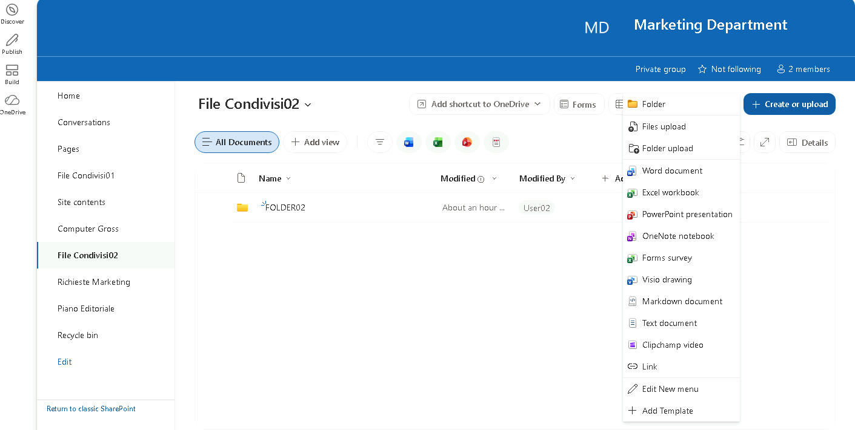Click the info icon beside Modified
Image resolution: width=855 pixels, height=430 pixels.
pos(481,179)
